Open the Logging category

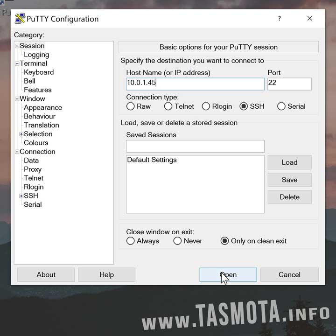tap(36, 55)
